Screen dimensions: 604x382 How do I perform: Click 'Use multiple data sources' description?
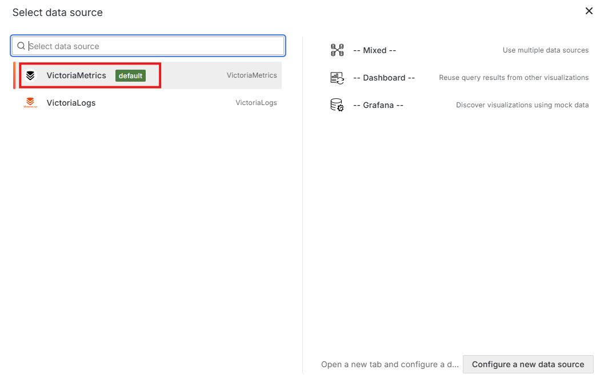pos(546,50)
